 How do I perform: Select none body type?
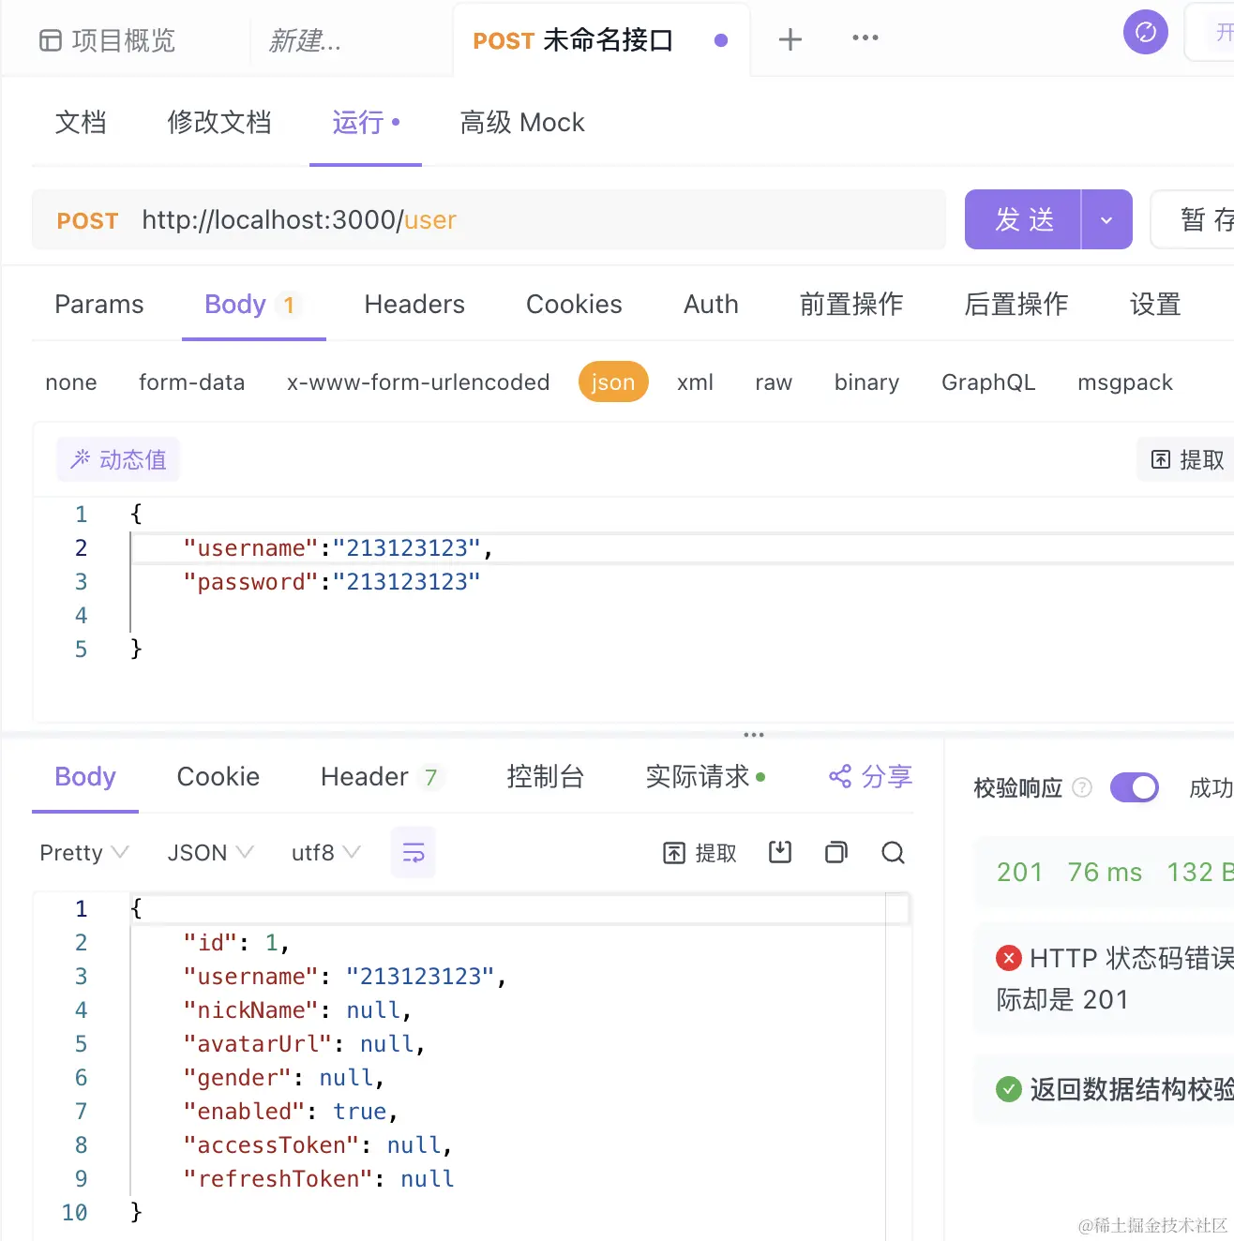(71, 382)
